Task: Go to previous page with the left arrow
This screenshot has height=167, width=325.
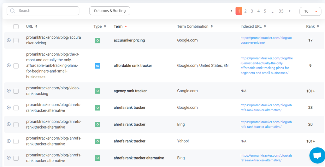Action: [x=231, y=11]
